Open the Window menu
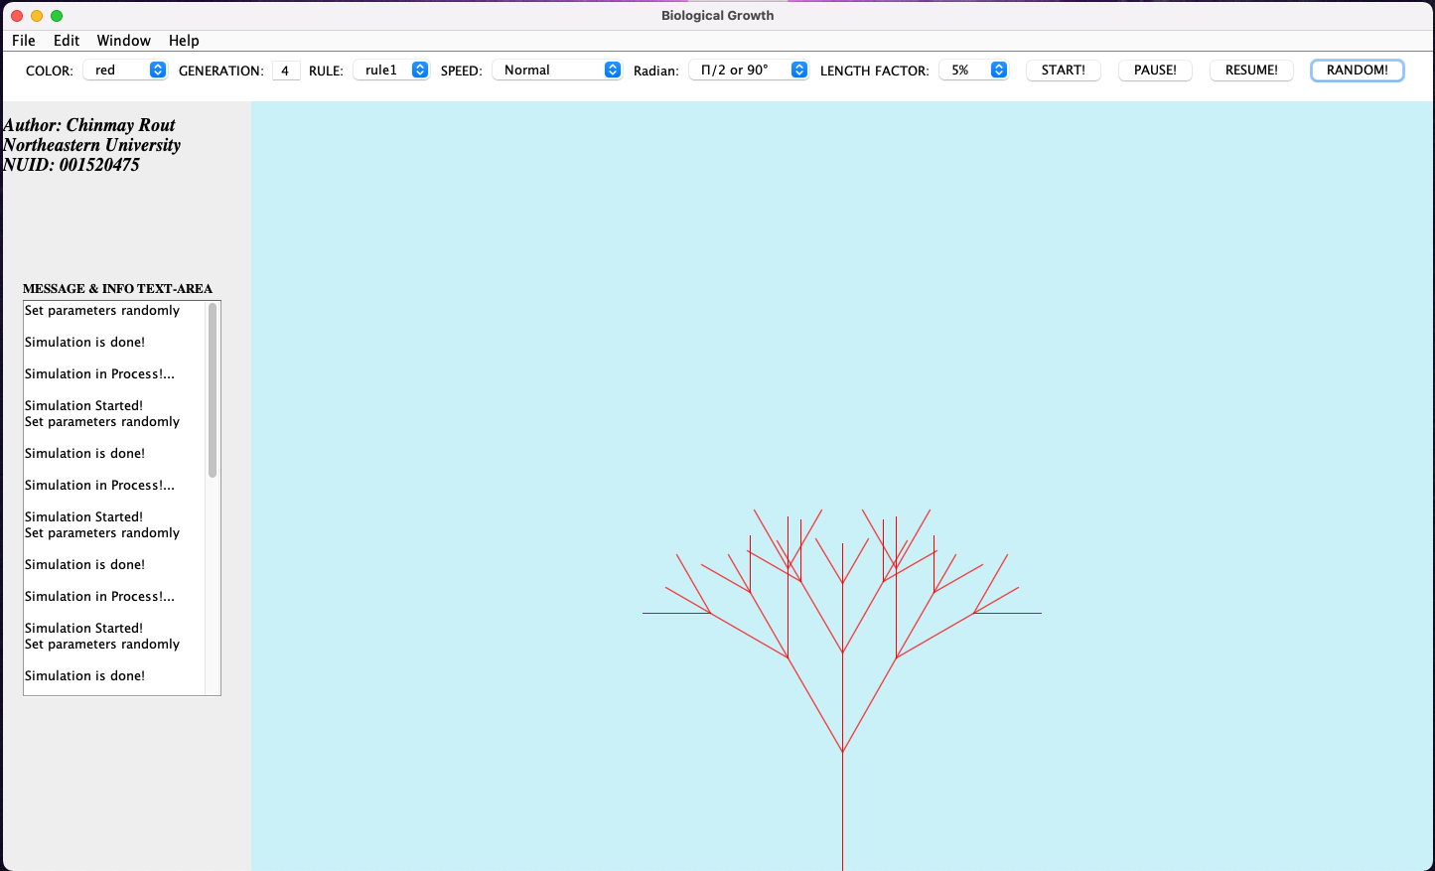 (x=123, y=41)
